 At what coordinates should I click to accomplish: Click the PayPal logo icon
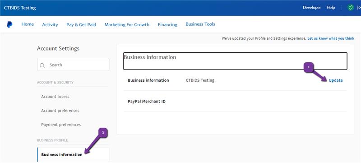[x=9, y=24]
